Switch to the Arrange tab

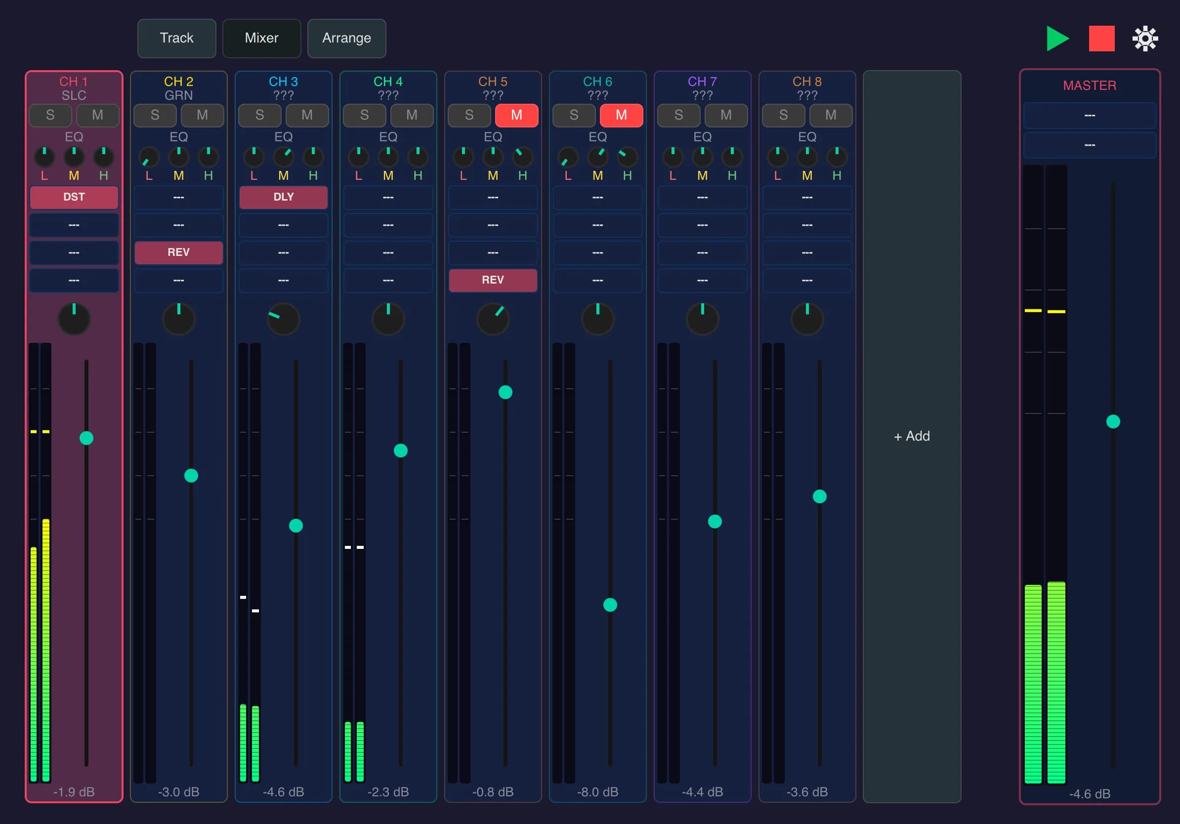click(x=346, y=39)
